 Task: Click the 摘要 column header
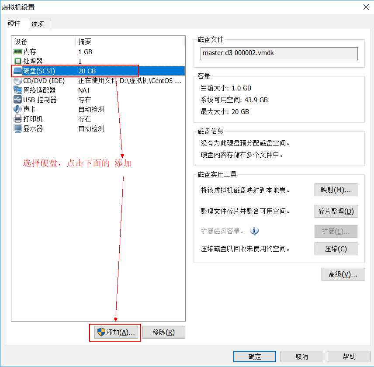click(x=85, y=42)
